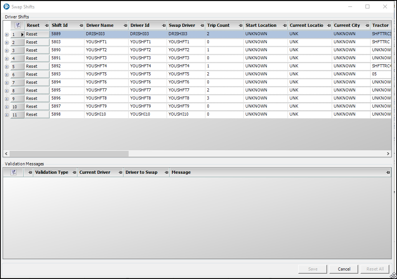The height and width of the screenshot is (279, 397).
Task: Reset the YOUSHFT8 shift row
Action: coord(37,98)
